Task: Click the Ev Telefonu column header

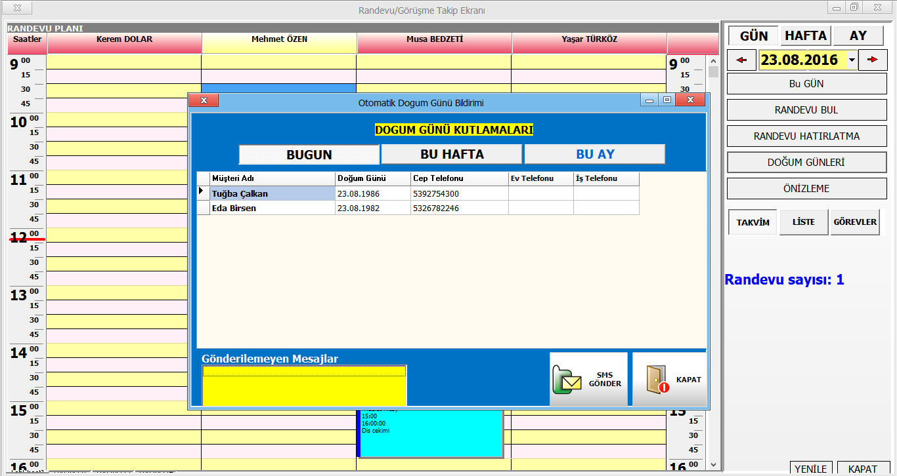Action: 540,178
